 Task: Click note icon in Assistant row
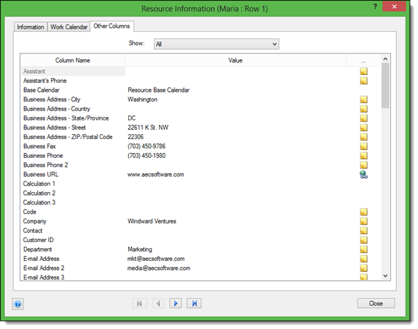tap(363, 71)
